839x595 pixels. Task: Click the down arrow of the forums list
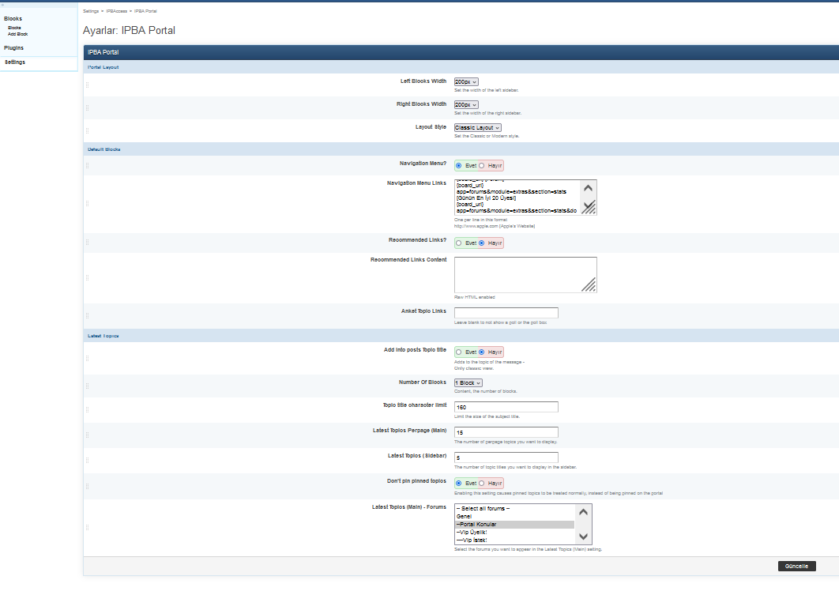pyautogui.click(x=583, y=537)
